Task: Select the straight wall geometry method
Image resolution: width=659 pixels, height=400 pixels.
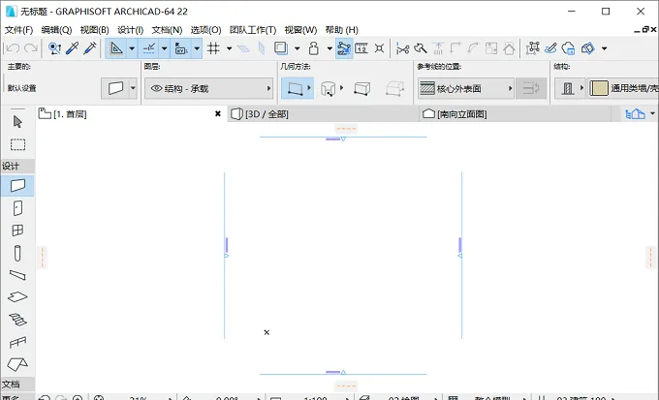Action: pos(296,89)
